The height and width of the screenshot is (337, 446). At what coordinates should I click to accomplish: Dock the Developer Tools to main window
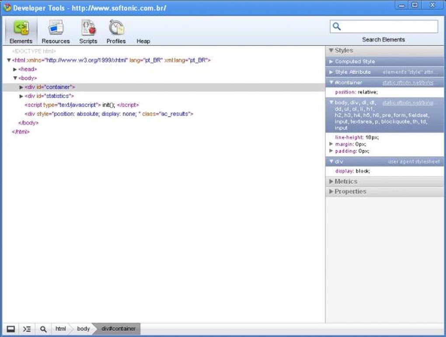pos(10,329)
